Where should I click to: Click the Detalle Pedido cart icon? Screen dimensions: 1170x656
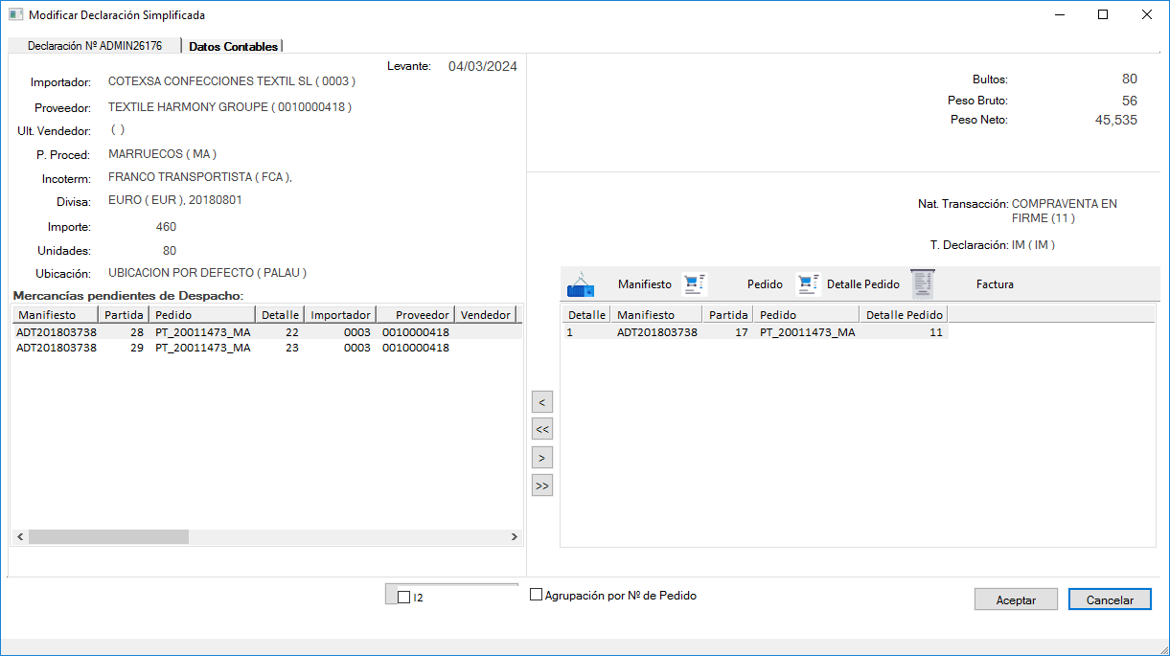pyautogui.click(x=809, y=283)
